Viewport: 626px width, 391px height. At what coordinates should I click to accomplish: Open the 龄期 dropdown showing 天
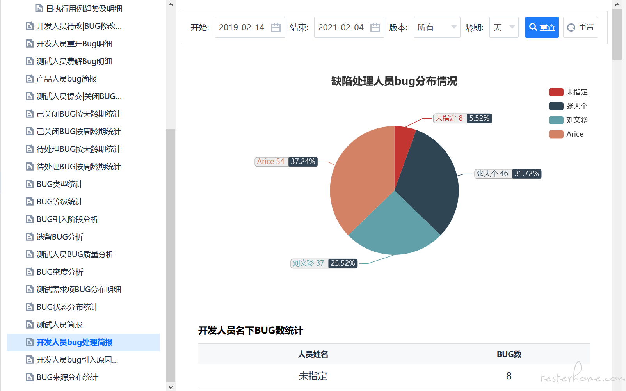coord(504,27)
